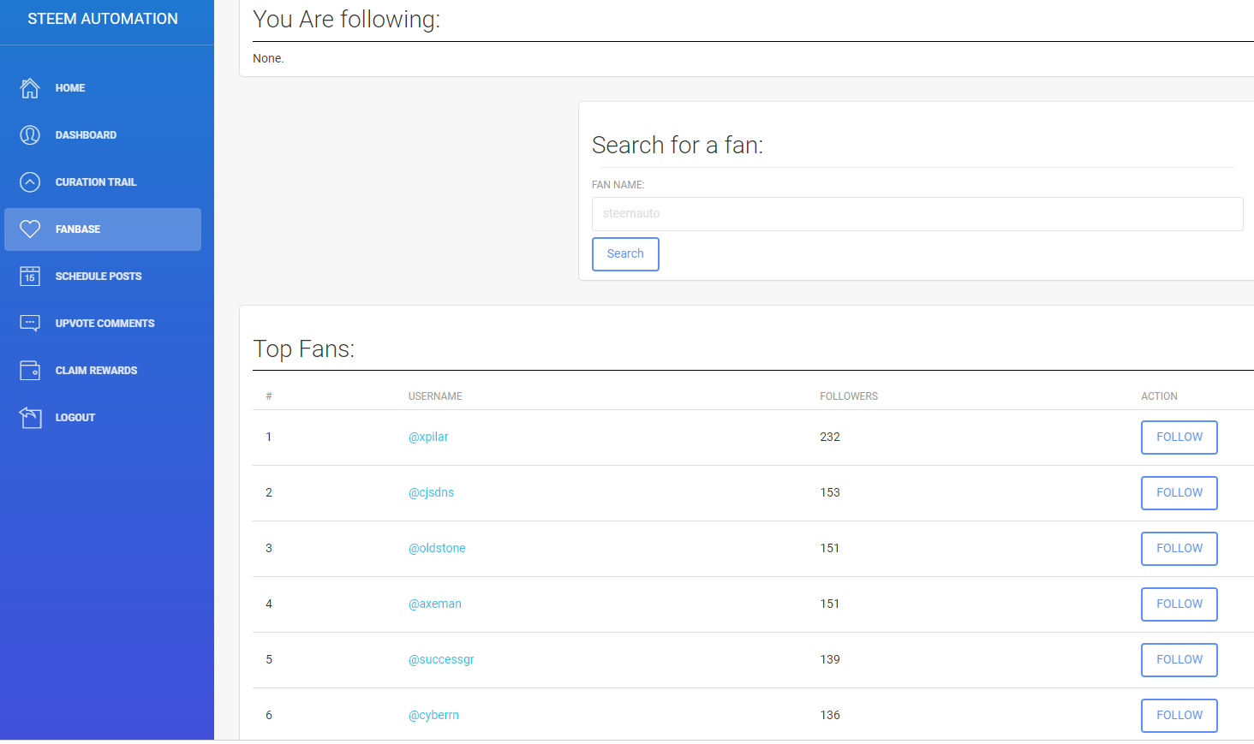Follow the fan @cyberrn
Image resolution: width=1254 pixels, height=744 pixels.
1179,716
